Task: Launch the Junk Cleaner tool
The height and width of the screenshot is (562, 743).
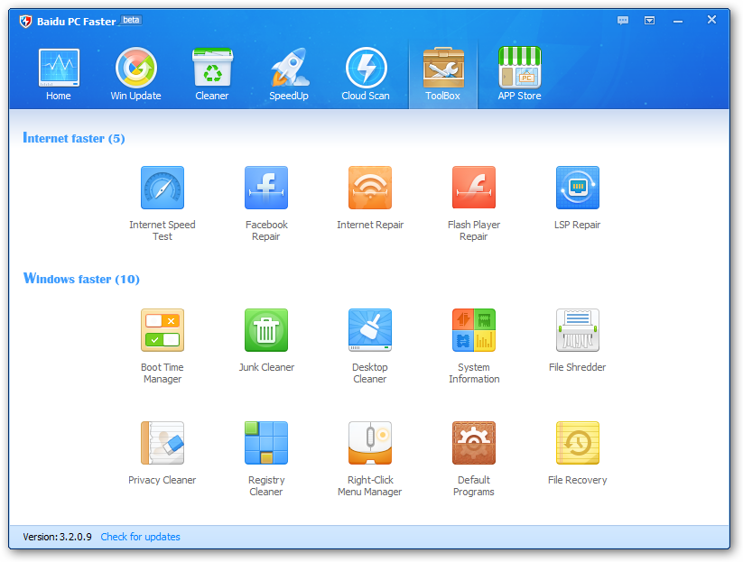Action: click(x=266, y=340)
